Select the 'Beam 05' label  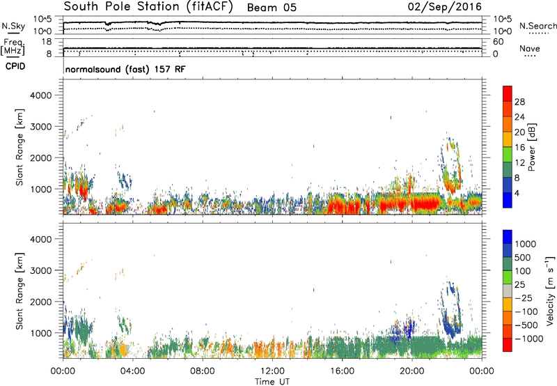(272, 8)
